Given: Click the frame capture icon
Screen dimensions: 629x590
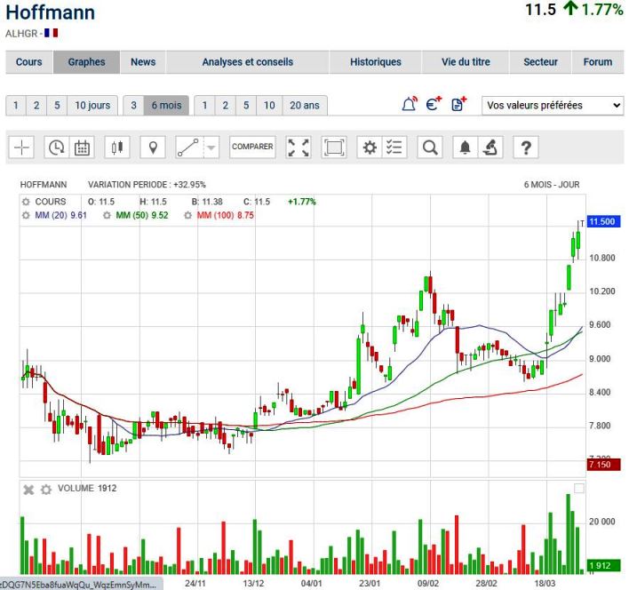Looking at the screenshot, I should (334, 147).
